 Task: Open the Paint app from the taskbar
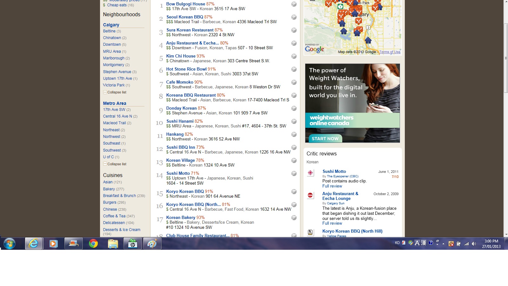pyautogui.click(x=152, y=244)
